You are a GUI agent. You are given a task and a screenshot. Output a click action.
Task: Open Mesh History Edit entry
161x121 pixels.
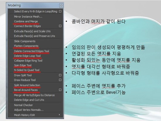24,115
